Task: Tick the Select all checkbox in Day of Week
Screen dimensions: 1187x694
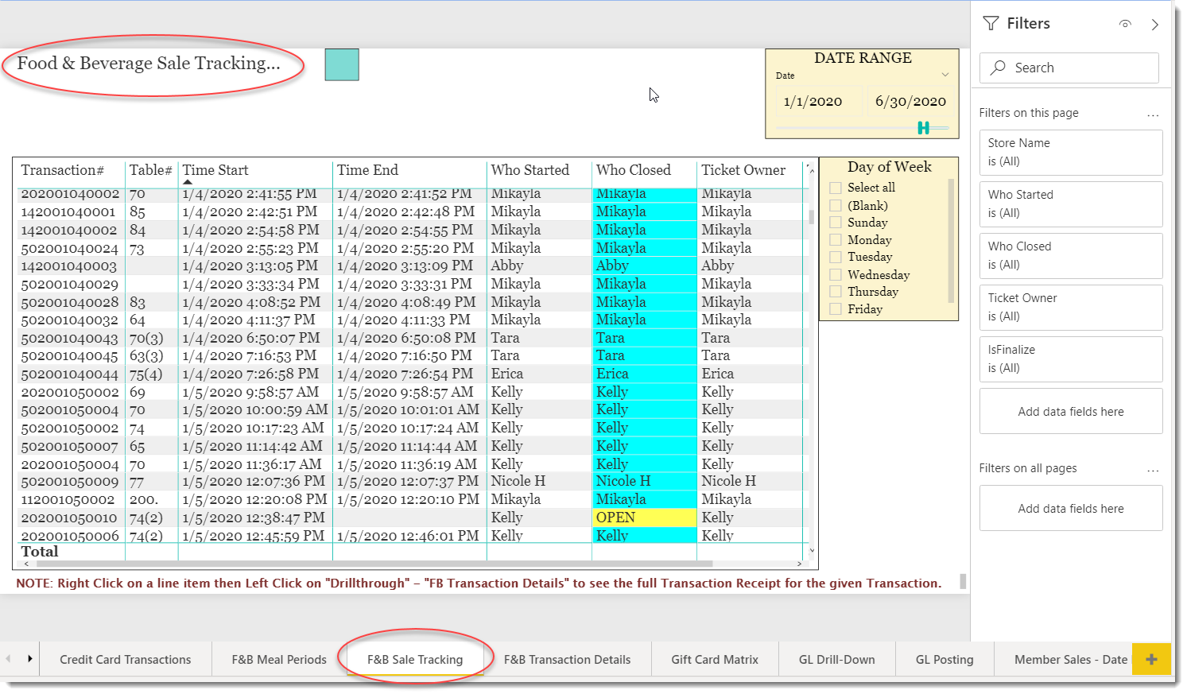Action: (836, 188)
